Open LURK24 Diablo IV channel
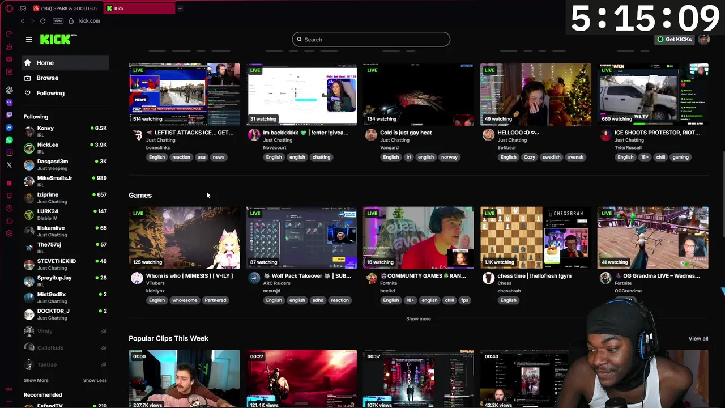Viewport: 725px width, 408px height. tap(65, 214)
